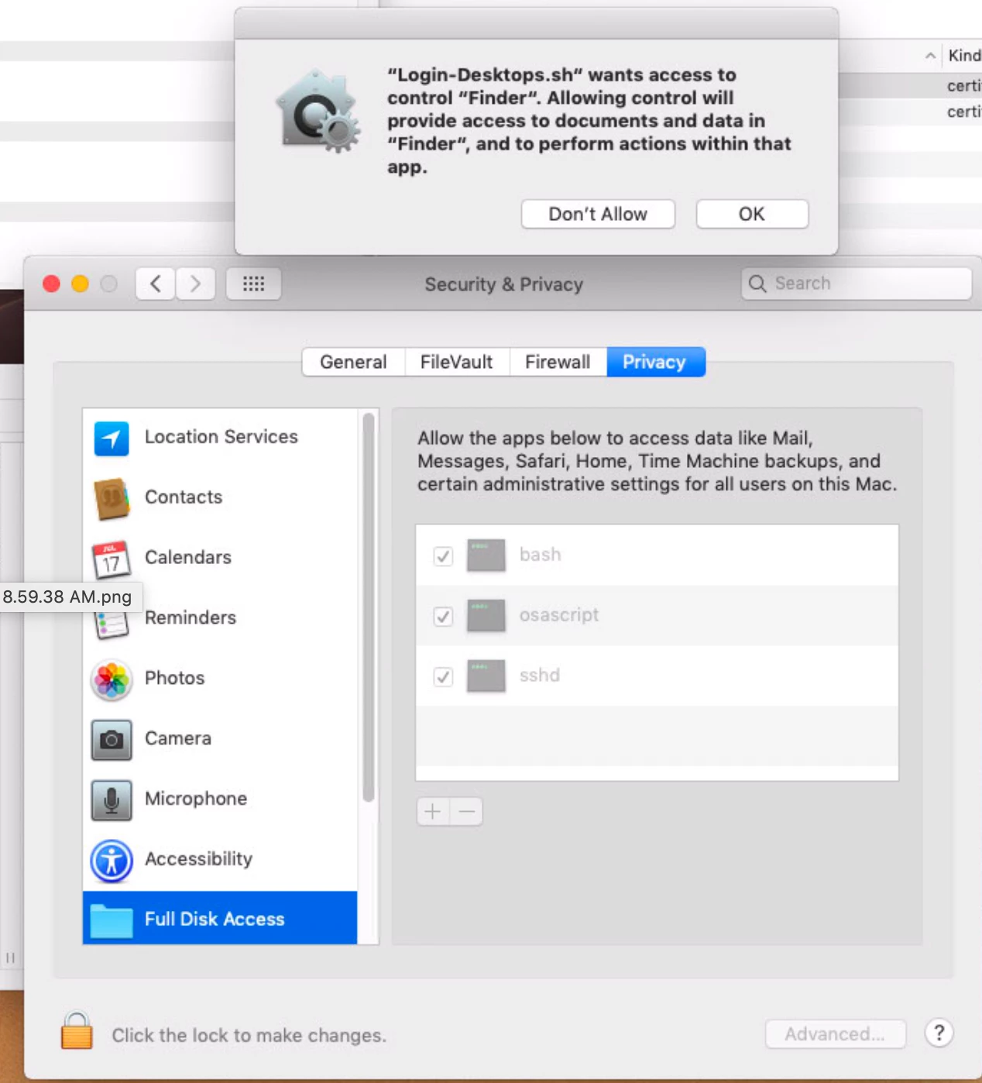This screenshot has height=1083, width=982.
Task: Select the Privacy tab
Action: (x=655, y=362)
